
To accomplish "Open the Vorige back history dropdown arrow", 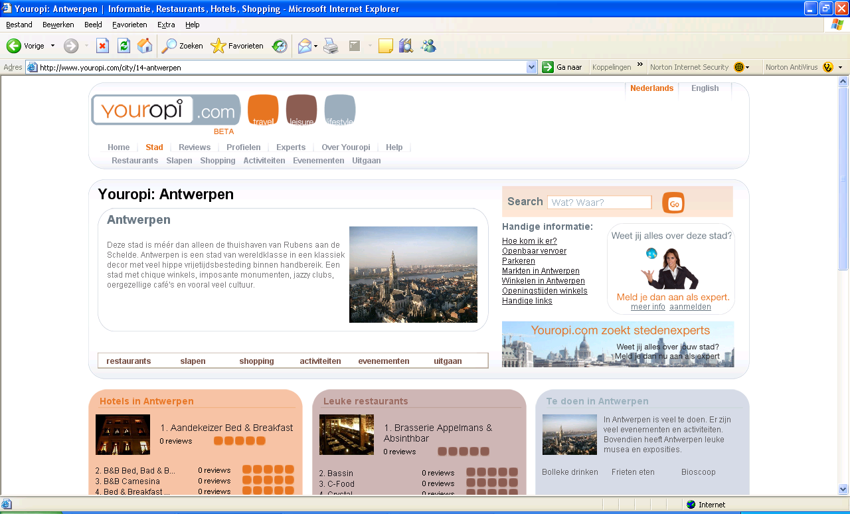I will pyautogui.click(x=53, y=46).
